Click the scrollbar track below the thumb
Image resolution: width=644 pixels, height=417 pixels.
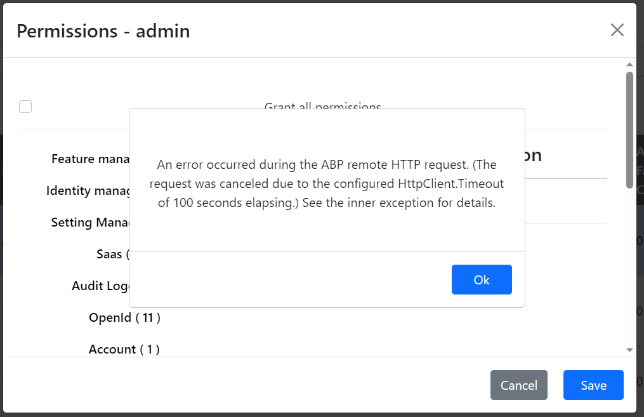[629, 267]
